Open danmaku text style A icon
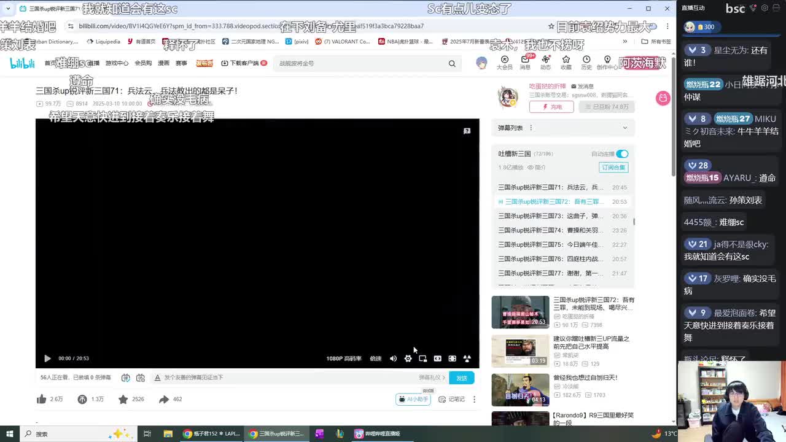Image resolution: width=786 pixels, height=442 pixels. [x=157, y=378]
